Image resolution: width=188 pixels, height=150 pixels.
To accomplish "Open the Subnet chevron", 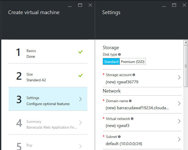I will pos(179,139).
